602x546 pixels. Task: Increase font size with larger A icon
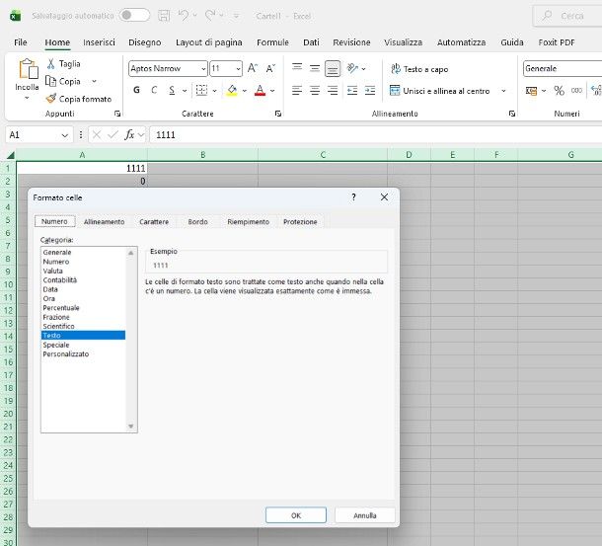click(253, 68)
